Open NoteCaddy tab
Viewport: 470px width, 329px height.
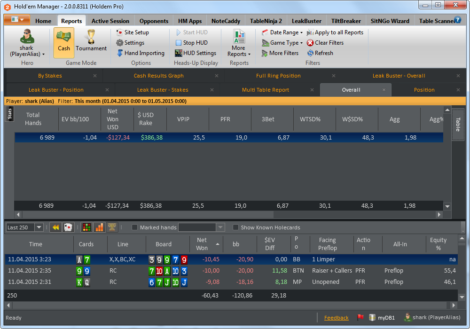coord(226,21)
